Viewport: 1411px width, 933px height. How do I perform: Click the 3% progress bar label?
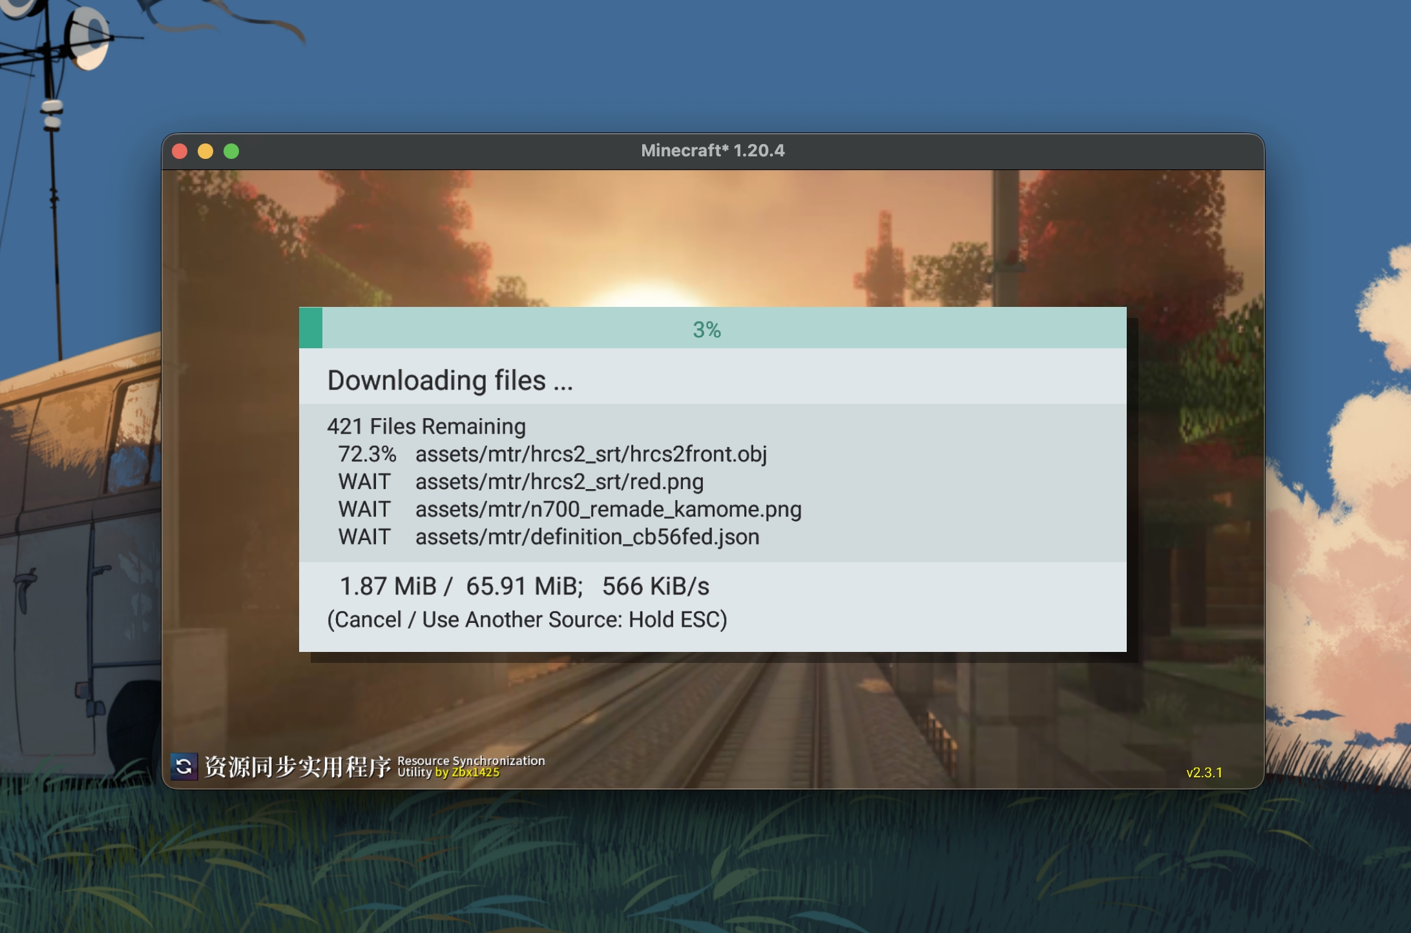[706, 330]
